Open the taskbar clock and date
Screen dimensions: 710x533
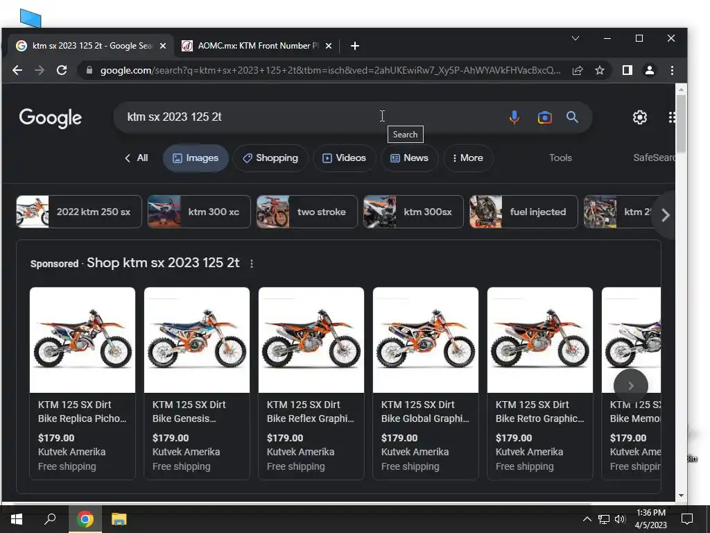tap(650, 519)
